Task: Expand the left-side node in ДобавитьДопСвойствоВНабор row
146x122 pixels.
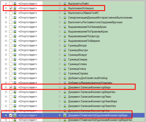Action: point(6,78)
